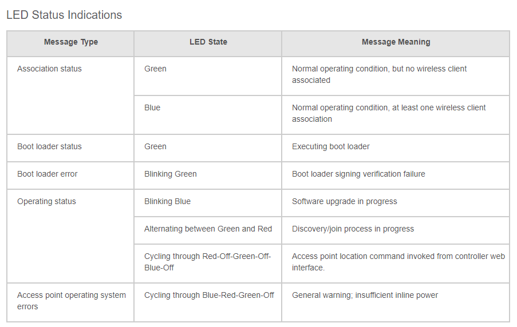Select the "Blinking Blue" LED state
The height and width of the screenshot is (327, 517).
pyautogui.click(x=167, y=201)
